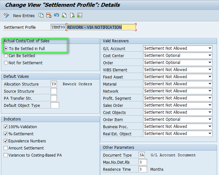Click the Residence Time input field
The image size is (219, 175).
click(143, 170)
